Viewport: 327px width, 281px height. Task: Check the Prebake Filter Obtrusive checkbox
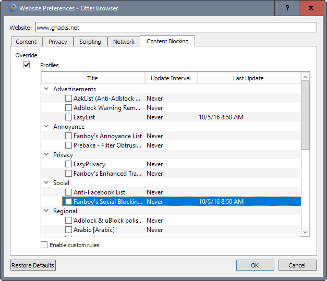68,145
